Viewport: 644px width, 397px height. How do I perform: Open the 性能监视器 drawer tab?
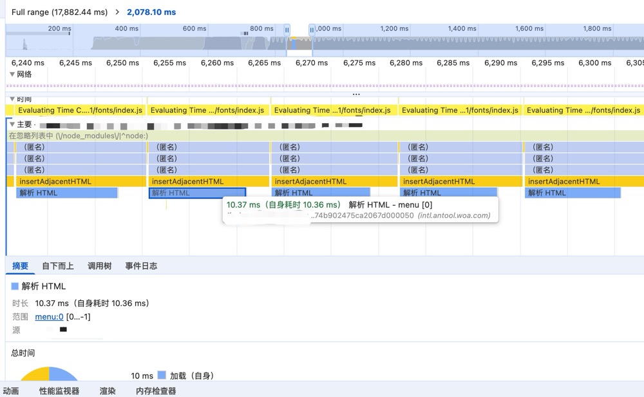[x=59, y=391]
